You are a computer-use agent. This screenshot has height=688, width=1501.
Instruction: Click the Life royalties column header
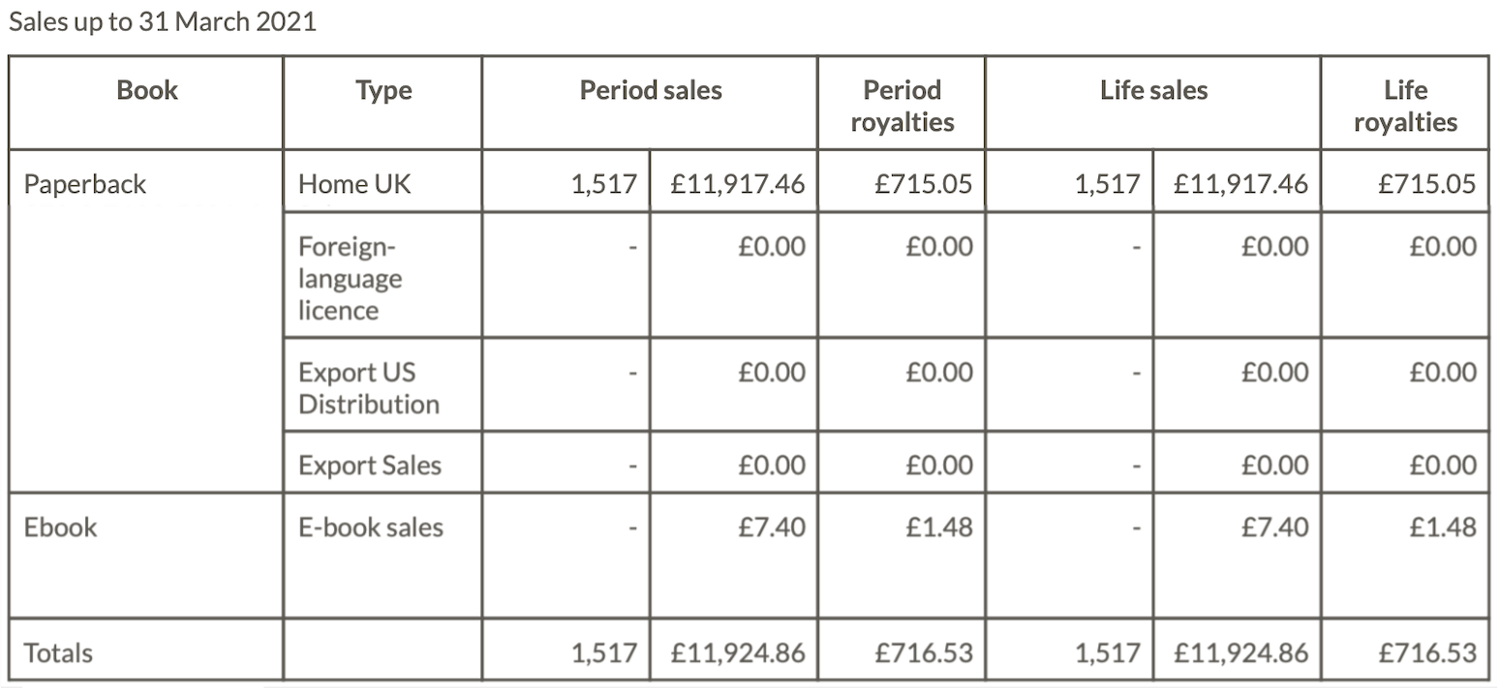(1405, 106)
